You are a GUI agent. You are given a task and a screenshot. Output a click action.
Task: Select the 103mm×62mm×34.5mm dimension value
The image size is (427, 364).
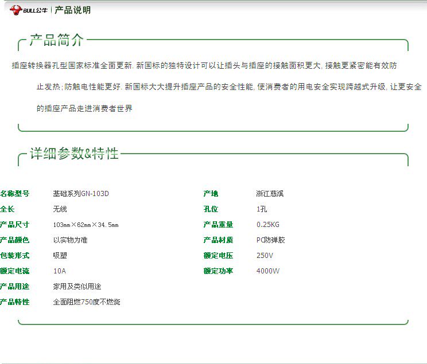click(86, 225)
